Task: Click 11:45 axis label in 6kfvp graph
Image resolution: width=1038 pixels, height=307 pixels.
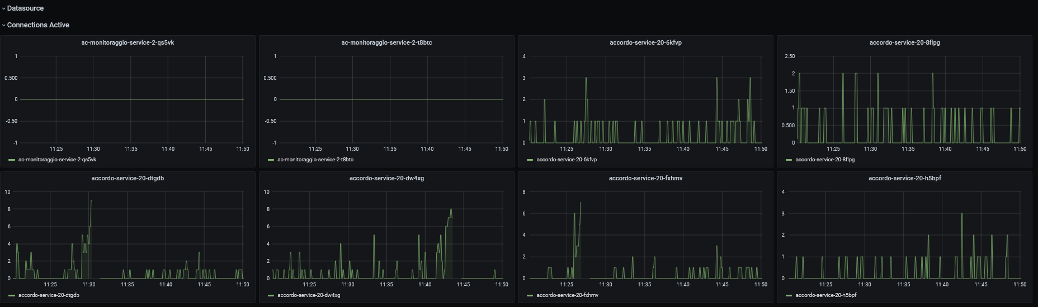Action: point(722,149)
